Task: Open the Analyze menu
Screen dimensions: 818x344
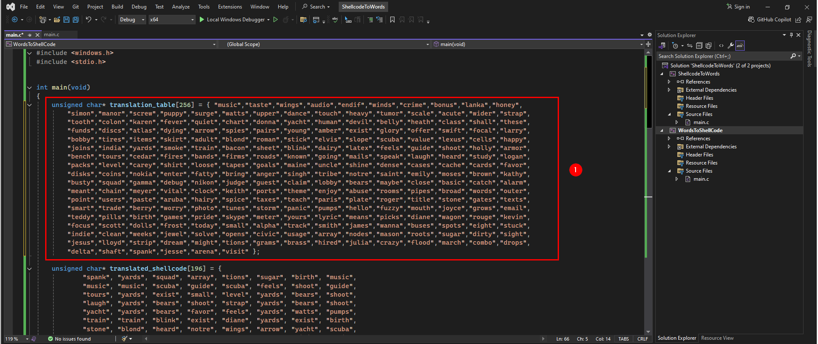Action: 181,7
